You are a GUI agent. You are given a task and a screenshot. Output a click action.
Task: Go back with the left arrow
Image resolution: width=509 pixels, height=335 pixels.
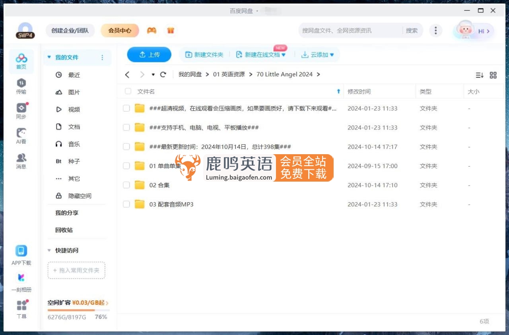(127, 75)
